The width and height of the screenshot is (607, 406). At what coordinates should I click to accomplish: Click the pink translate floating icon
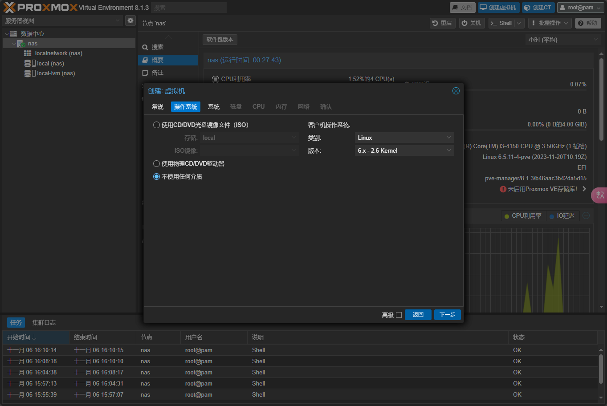point(599,195)
